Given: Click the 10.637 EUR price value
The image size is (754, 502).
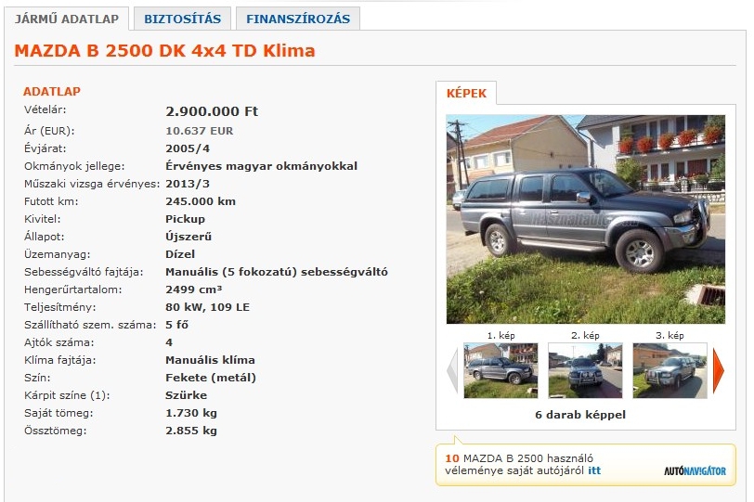Looking at the screenshot, I should 199,131.
